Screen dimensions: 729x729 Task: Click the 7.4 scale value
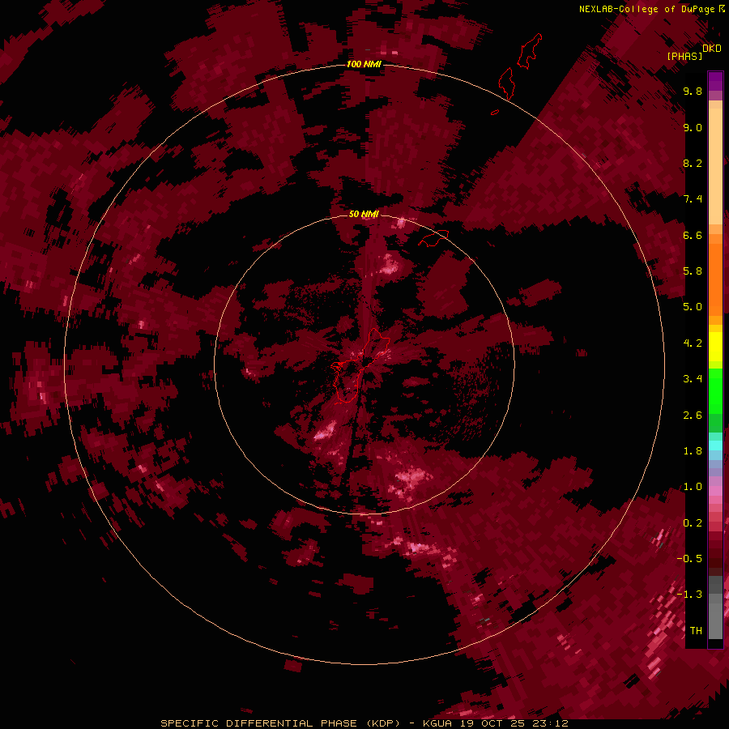tap(693, 199)
